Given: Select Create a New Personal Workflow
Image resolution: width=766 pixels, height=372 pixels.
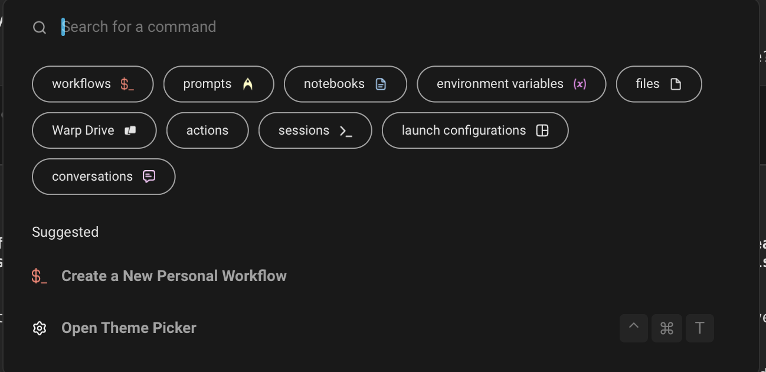Looking at the screenshot, I should 174,276.
